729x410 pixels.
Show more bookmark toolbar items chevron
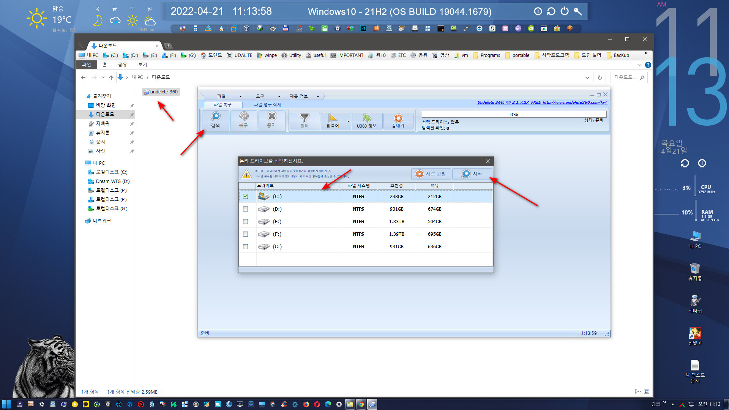(x=646, y=53)
